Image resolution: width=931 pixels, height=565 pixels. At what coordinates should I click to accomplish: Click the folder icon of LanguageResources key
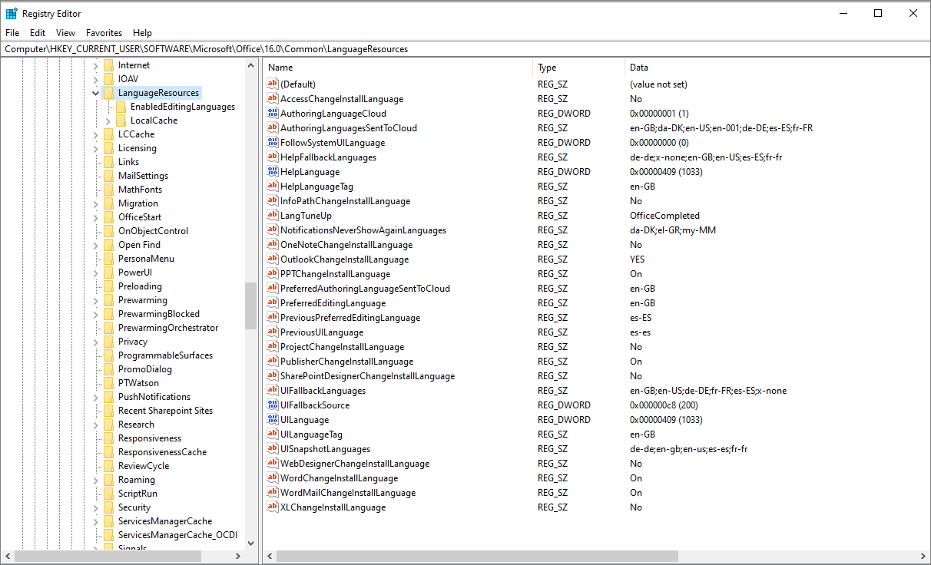pyautogui.click(x=108, y=93)
